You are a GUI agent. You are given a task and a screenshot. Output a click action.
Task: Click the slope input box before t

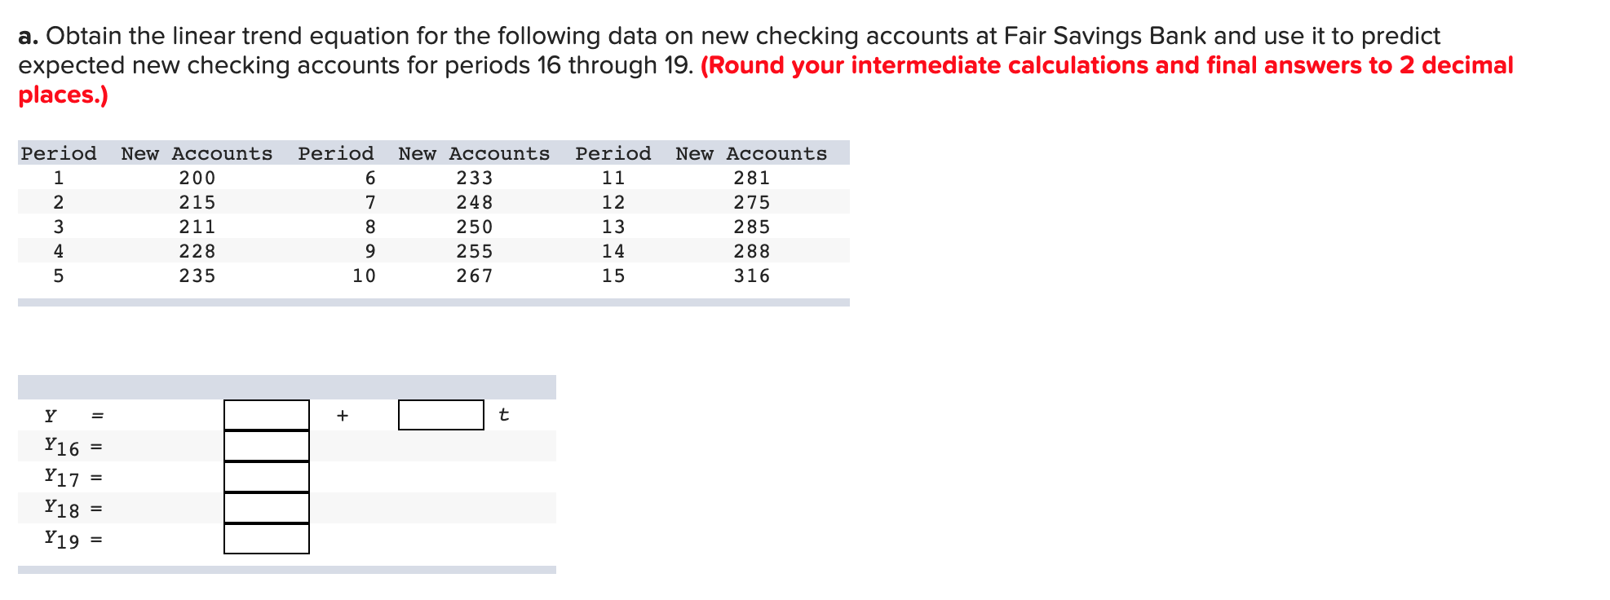point(441,415)
